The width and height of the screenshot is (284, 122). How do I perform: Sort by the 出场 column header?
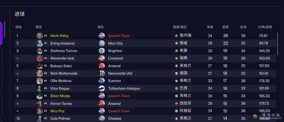pyautogui.click(x=243, y=27)
